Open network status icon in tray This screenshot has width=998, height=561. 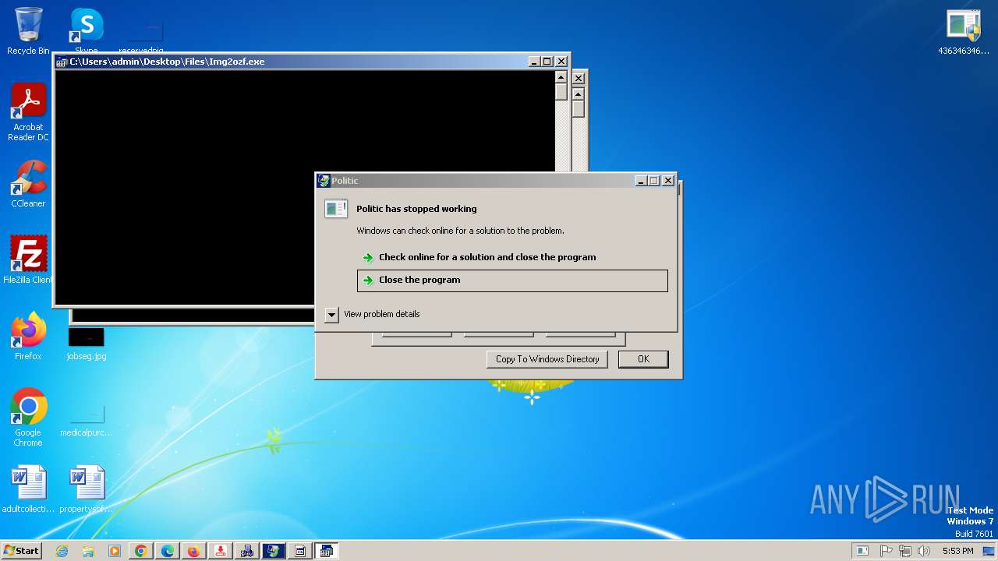coord(904,551)
